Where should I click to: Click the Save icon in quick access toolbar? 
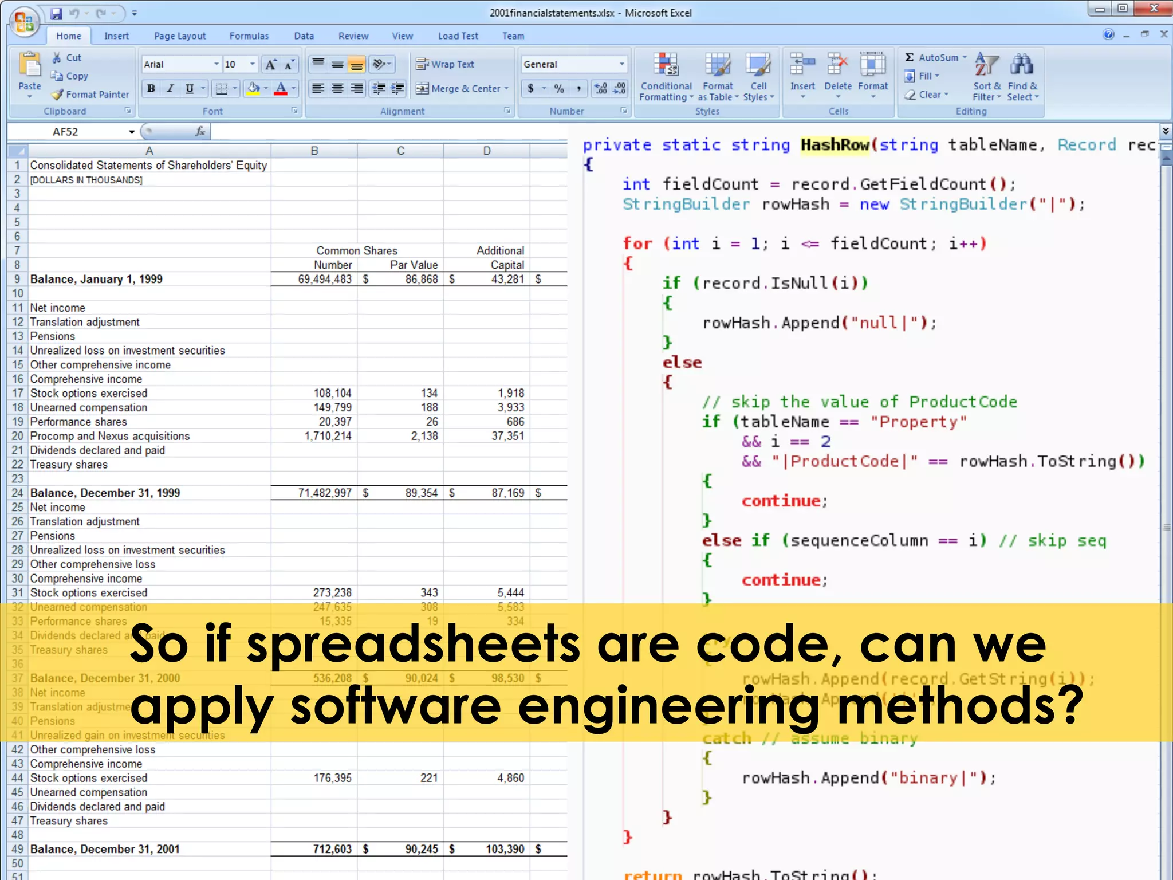click(56, 13)
